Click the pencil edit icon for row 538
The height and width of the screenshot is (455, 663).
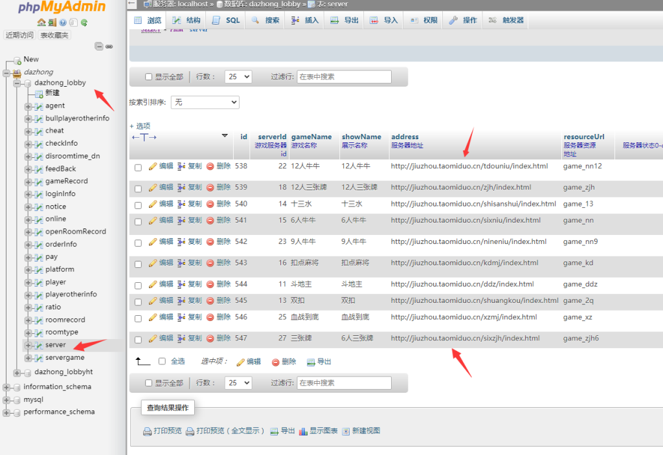pyautogui.click(x=153, y=166)
